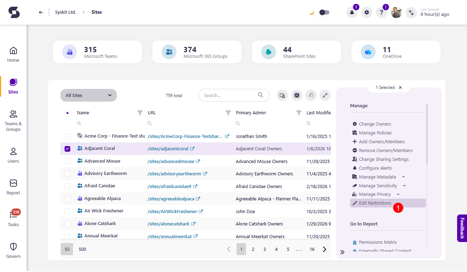Check the Advanced Mouse row checkbox
467x272 pixels.
click(67, 161)
